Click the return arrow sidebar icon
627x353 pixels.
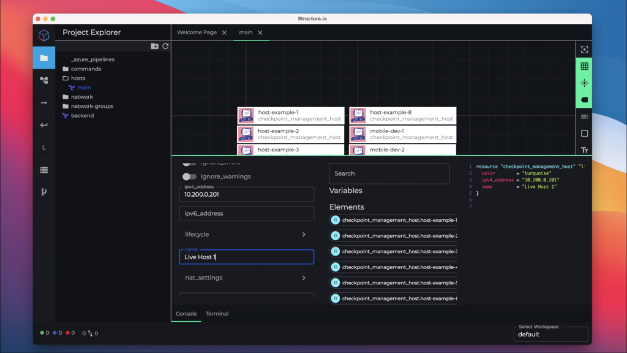tap(44, 125)
